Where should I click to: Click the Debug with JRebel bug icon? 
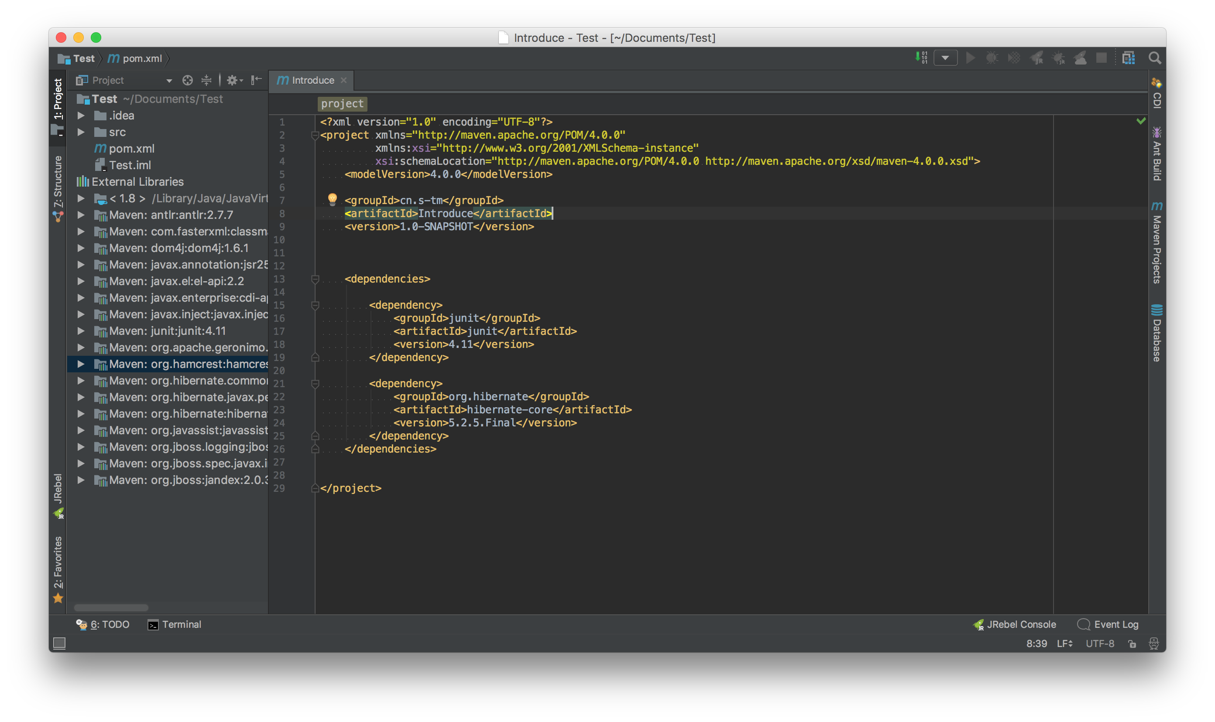[1059, 58]
